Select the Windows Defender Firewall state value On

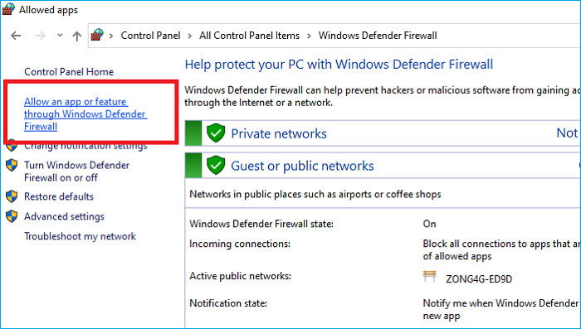[x=429, y=224]
